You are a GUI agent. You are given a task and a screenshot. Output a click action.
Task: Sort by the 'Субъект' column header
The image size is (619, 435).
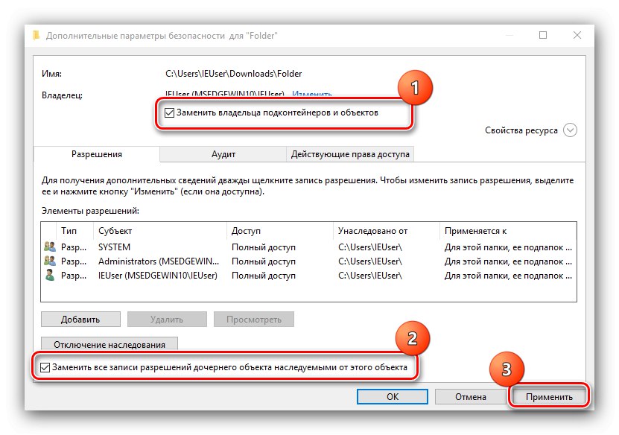(x=160, y=231)
